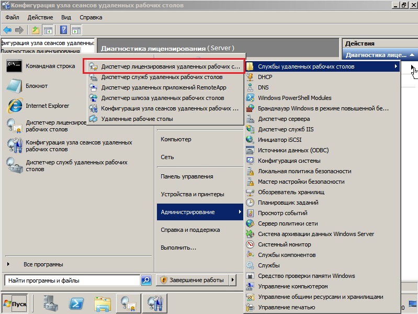Viewport: 418px width, 314px height.
Task: Click the blue Help question mark icon
Action: point(63,30)
